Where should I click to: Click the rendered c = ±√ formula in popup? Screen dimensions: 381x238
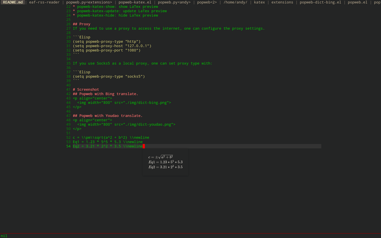point(161,157)
